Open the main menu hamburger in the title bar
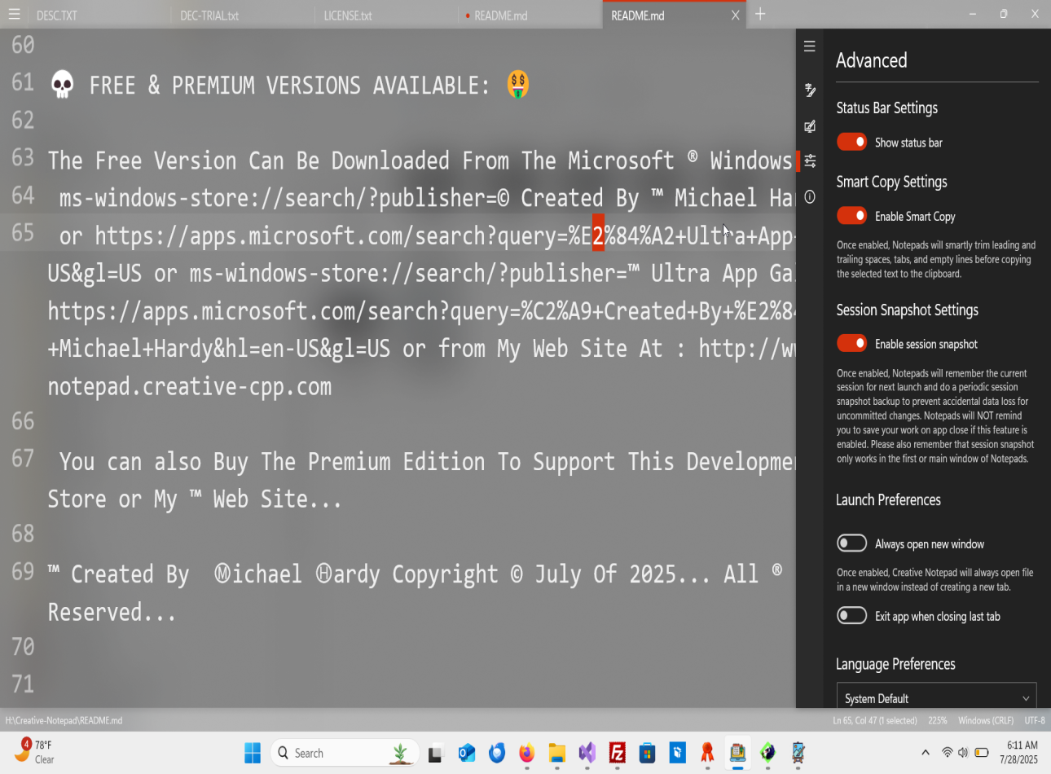This screenshot has height=774, width=1051. tap(14, 14)
